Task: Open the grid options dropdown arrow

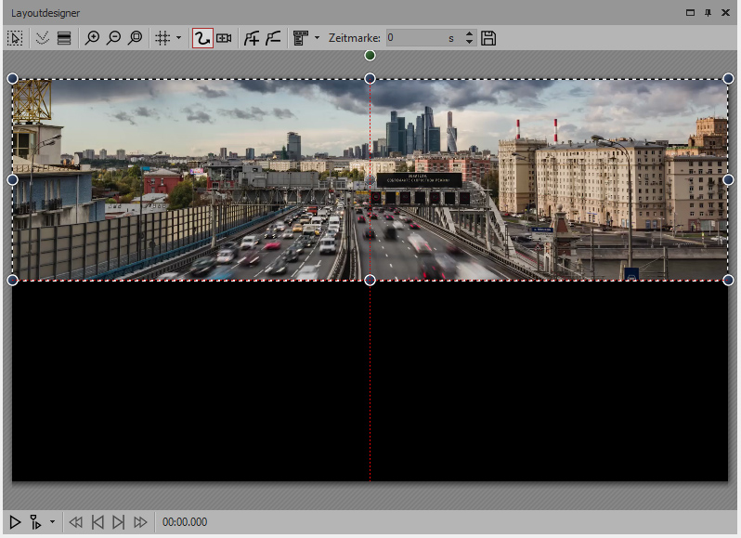Action: point(178,38)
